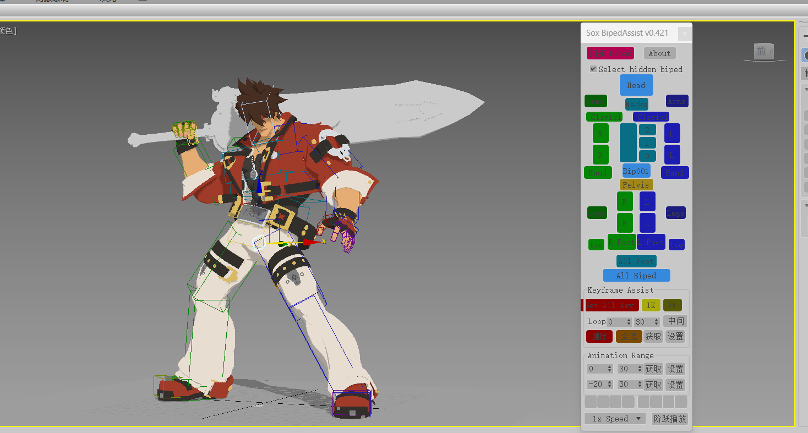The width and height of the screenshot is (808, 433).
Task: Click the About button
Action: click(x=659, y=53)
